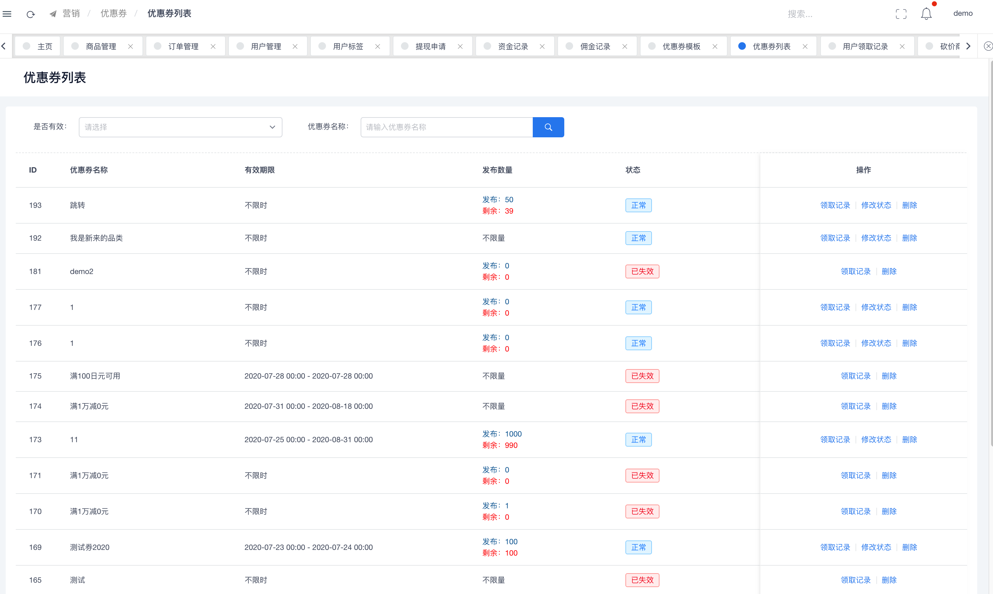This screenshot has width=993, height=594.
Task: Delete coupon 165 测试
Action: coord(889,580)
